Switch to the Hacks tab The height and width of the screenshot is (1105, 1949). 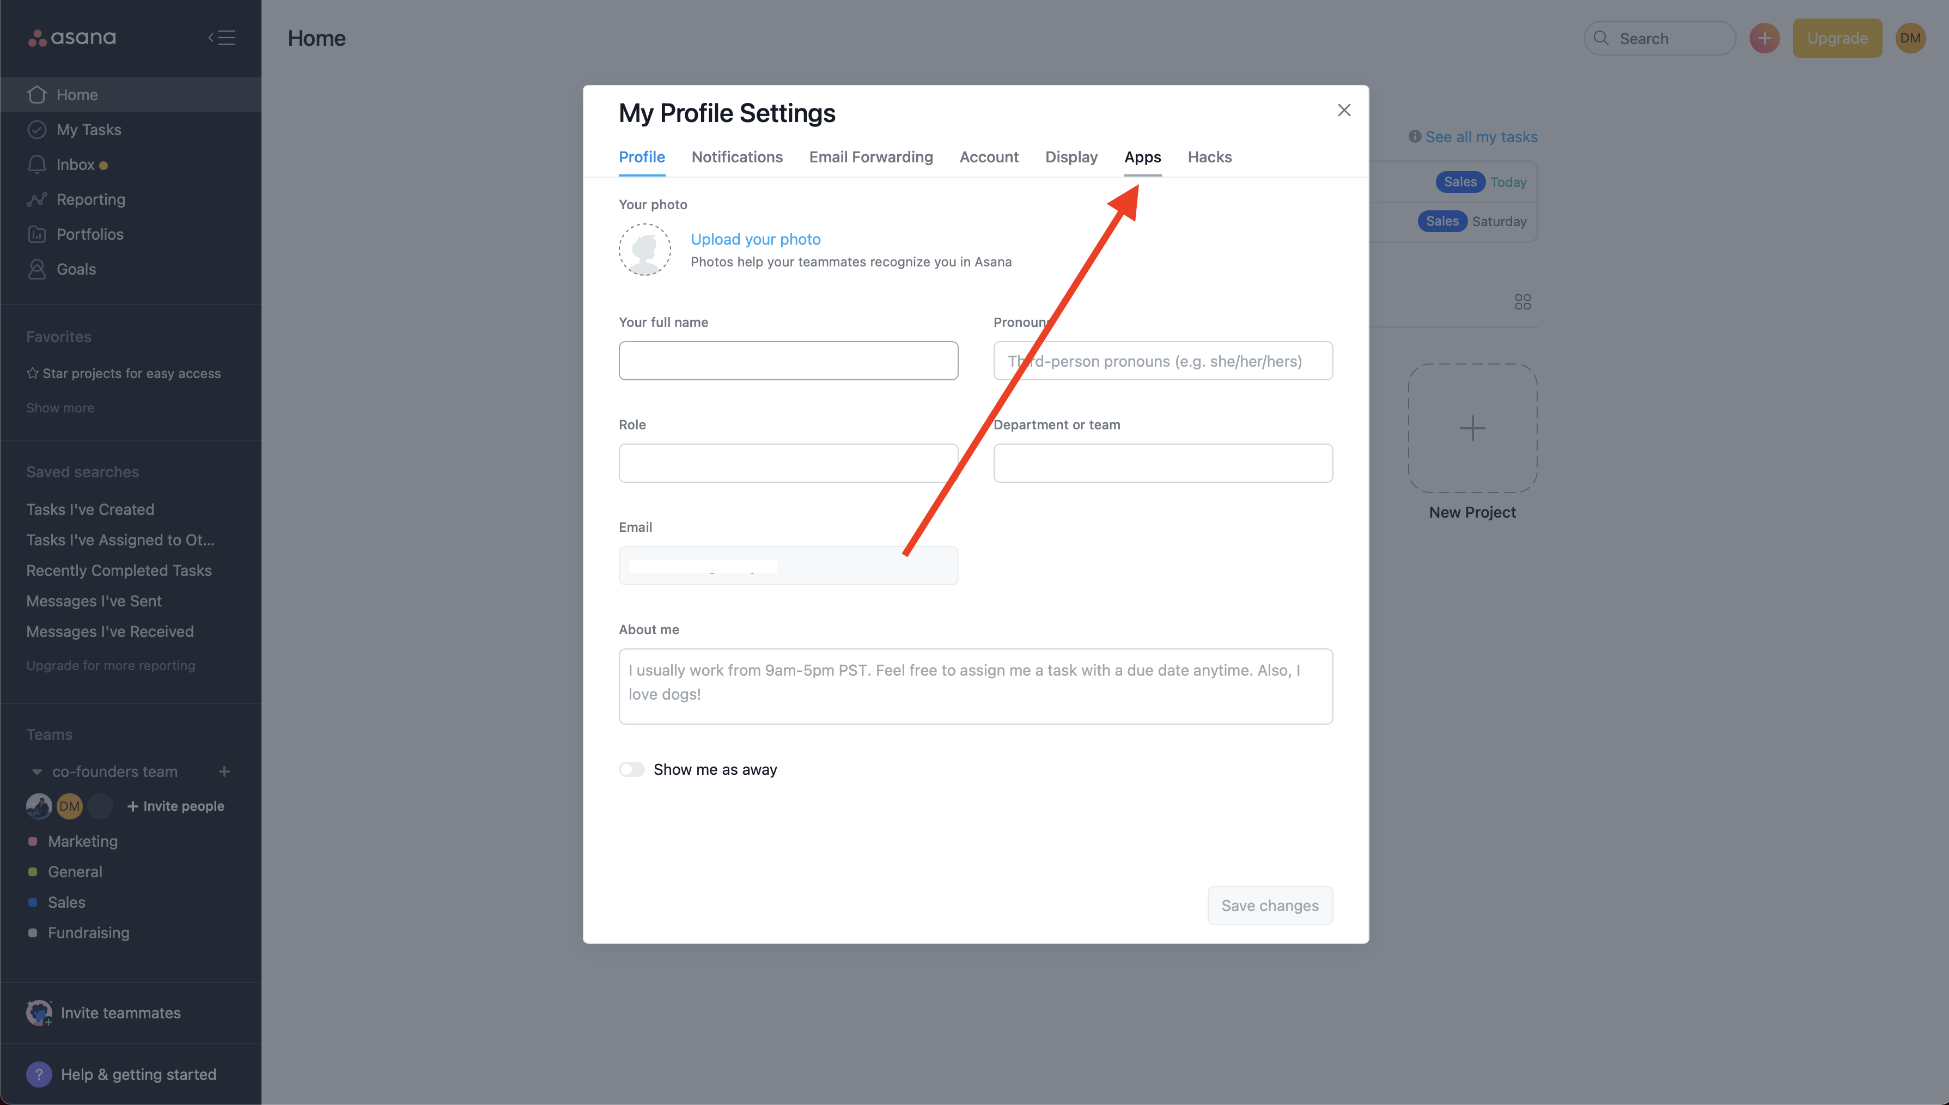[1209, 157]
